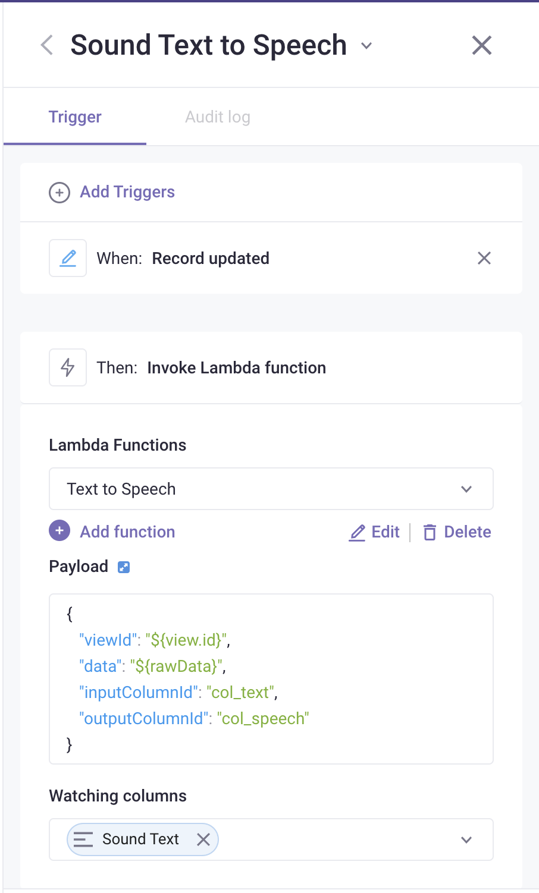Click the Edit pencil icon
539x893 pixels.
click(x=357, y=532)
